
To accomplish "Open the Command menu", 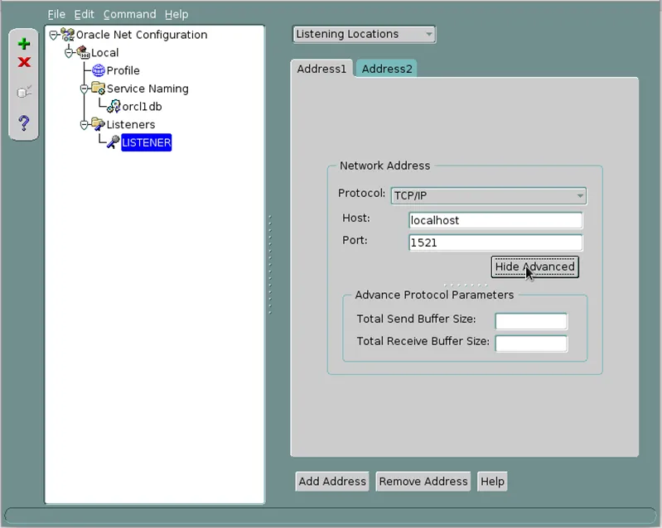I will (x=129, y=14).
